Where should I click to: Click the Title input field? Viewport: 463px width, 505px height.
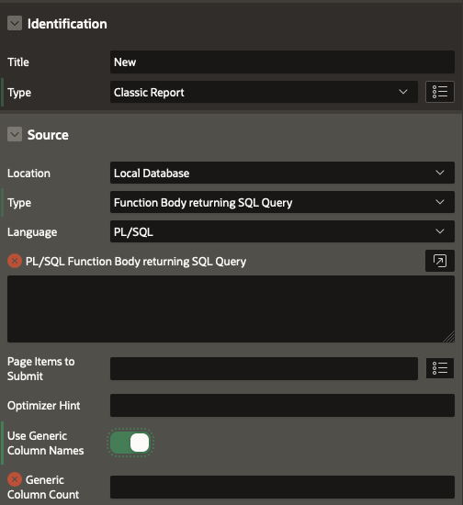[x=282, y=62]
